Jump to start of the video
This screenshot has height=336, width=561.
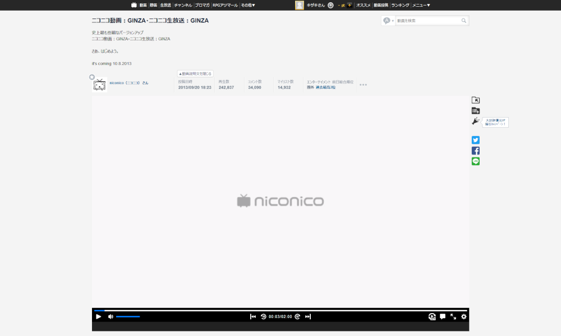pos(253,317)
